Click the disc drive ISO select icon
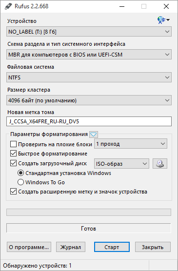This screenshot has height=271, width=178. pos(160,163)
